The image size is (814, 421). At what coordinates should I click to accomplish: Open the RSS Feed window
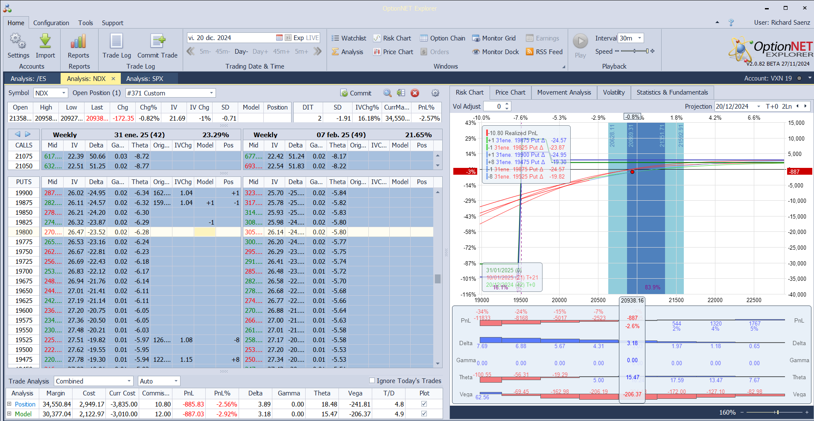point(544,52)
